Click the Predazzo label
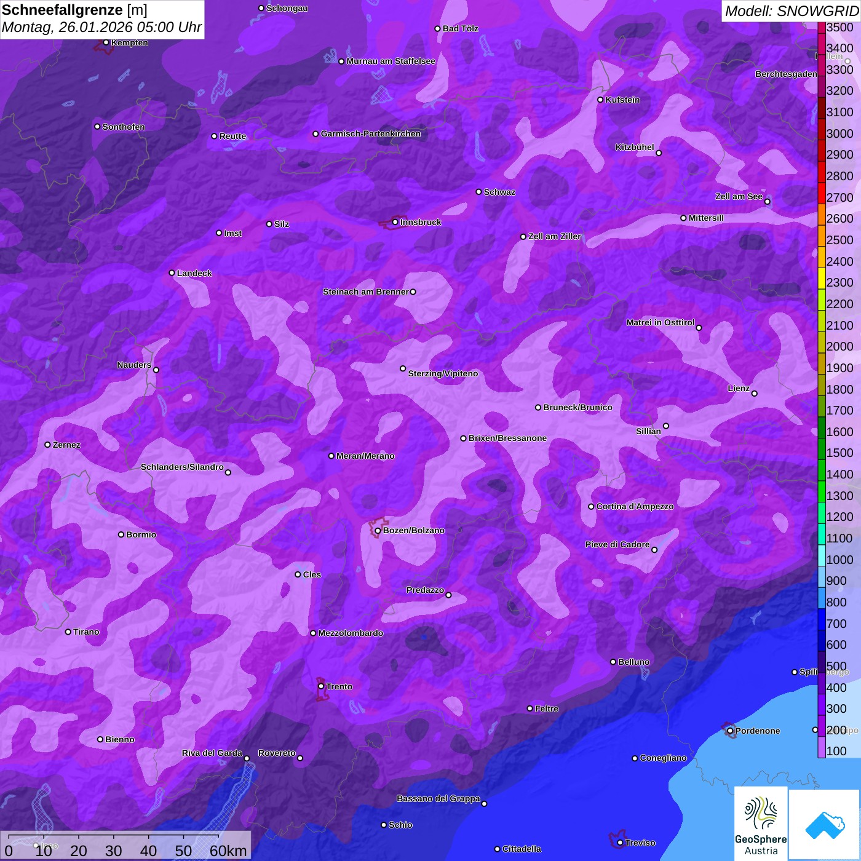Viewport: 861px width, 861px height. point(425,590)
